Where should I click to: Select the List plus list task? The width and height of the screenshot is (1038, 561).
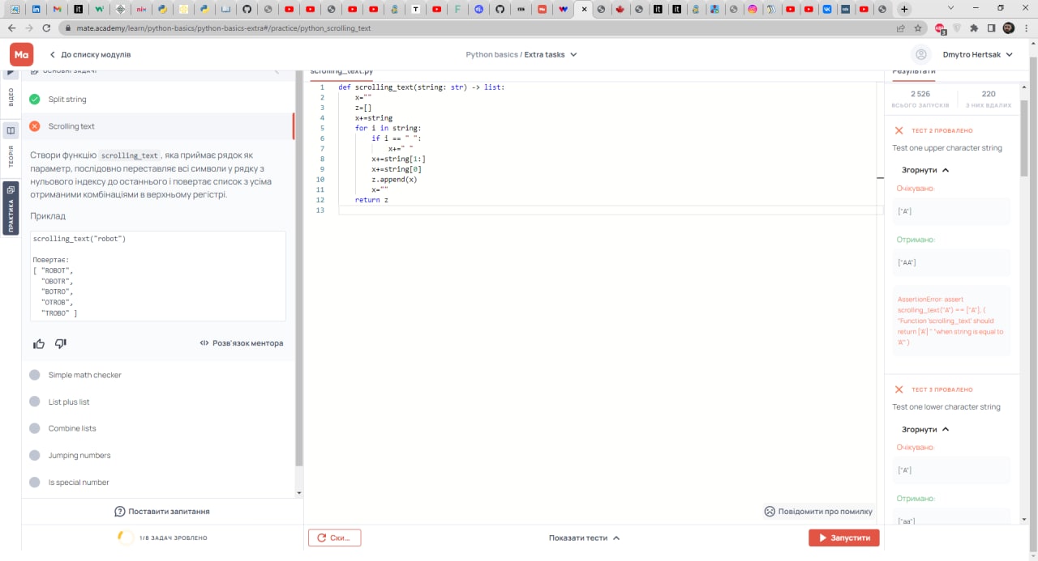point(69,402)
